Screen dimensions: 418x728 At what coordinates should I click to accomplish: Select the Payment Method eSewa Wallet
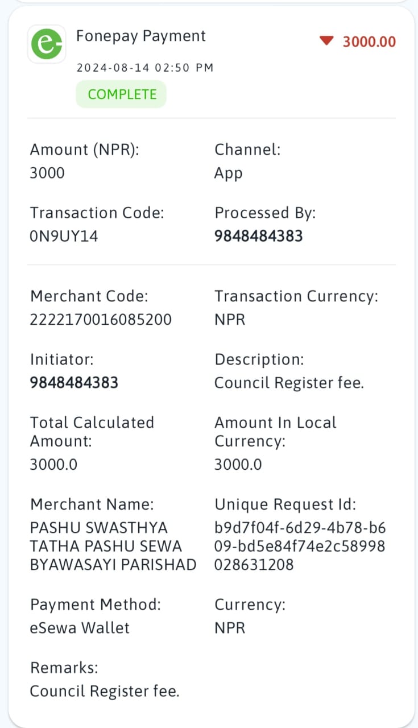pyautogui.click(x=80, y=628)
